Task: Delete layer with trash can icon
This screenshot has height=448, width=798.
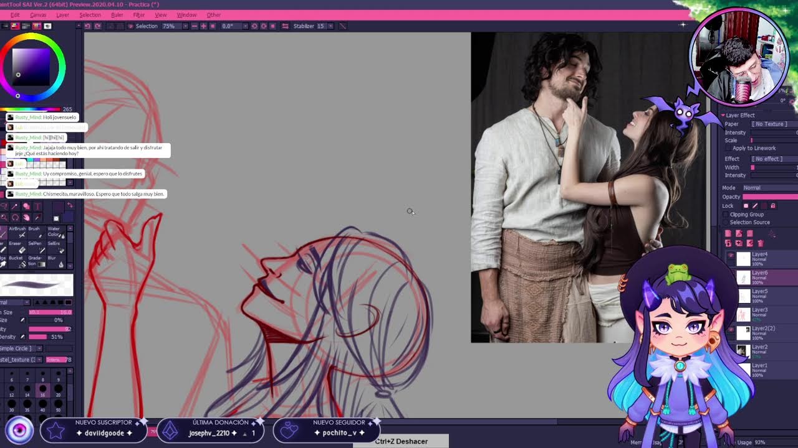Action: tap(760, 243)
